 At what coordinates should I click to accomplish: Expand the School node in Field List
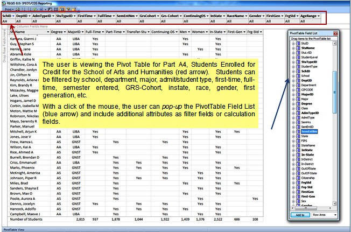pyautogui.click(x=293, y=76)
